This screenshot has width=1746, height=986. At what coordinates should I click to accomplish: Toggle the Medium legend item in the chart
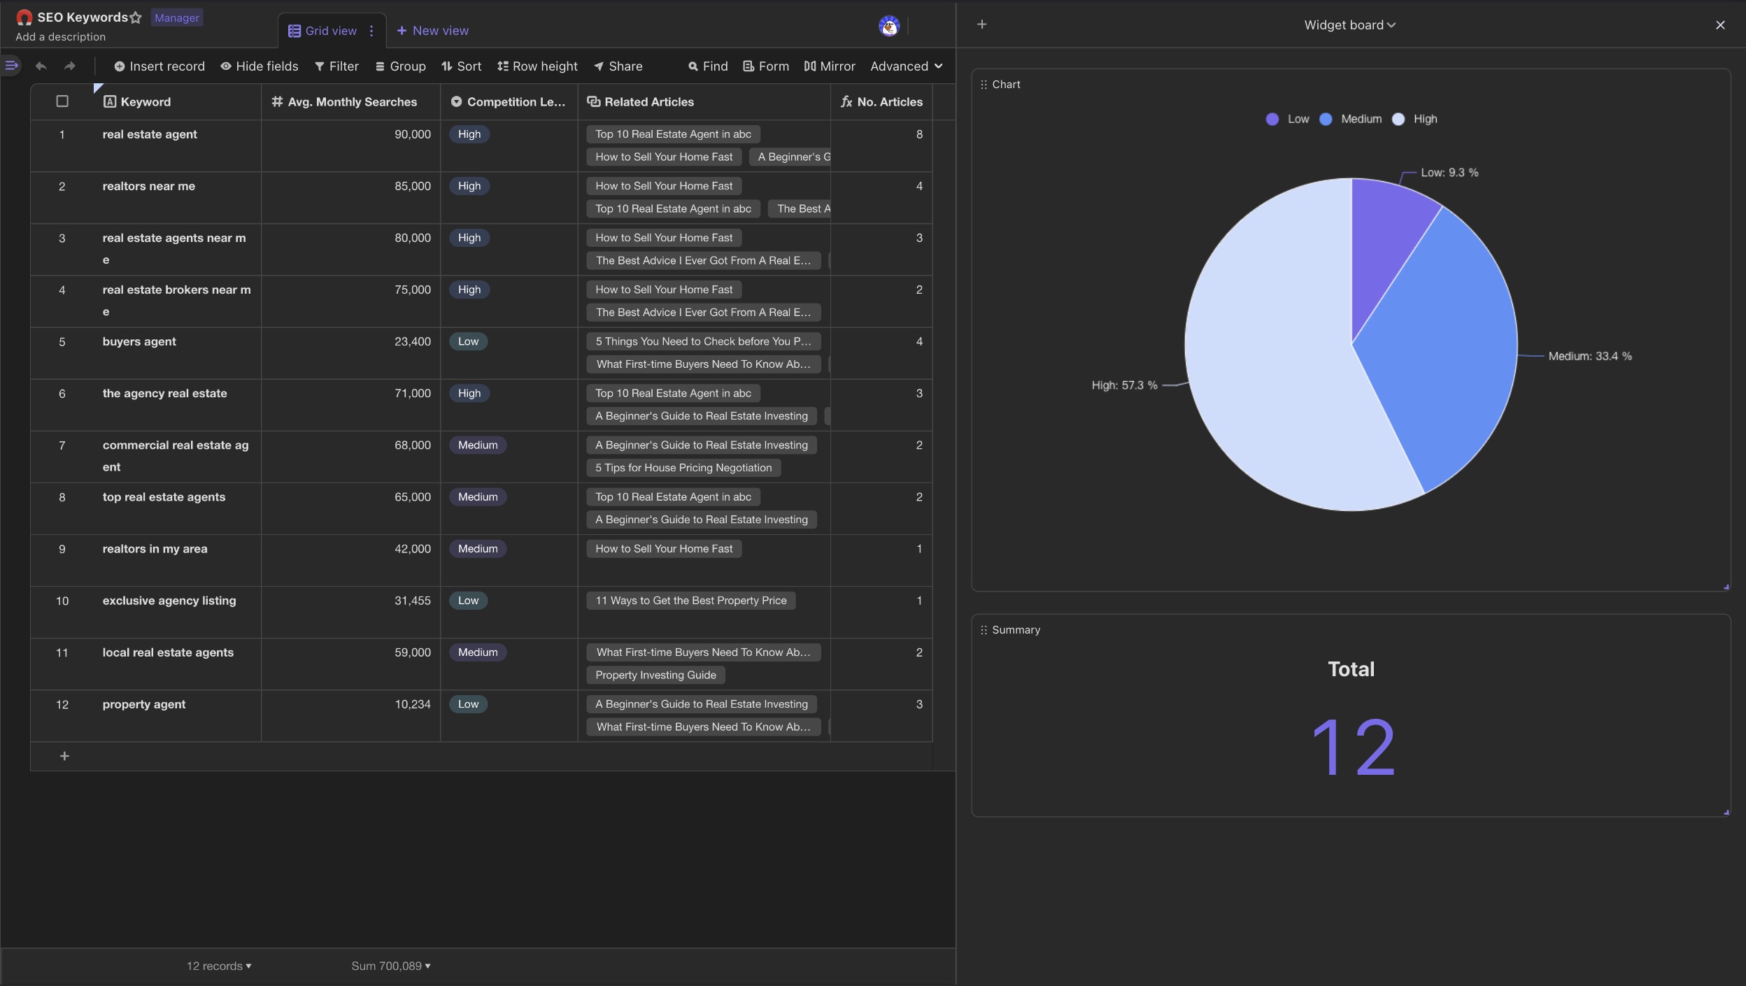click(x=1351, y=119)
